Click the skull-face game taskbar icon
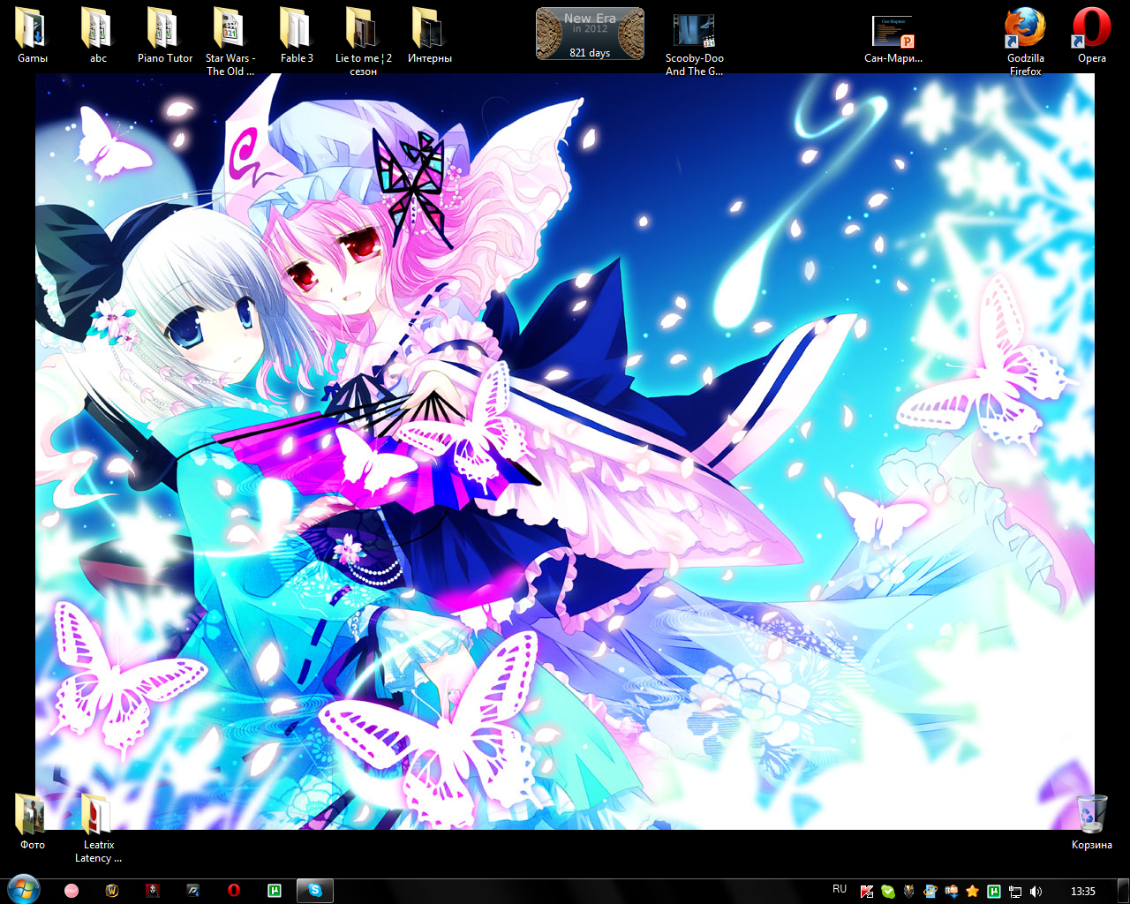 coord(153,891)
